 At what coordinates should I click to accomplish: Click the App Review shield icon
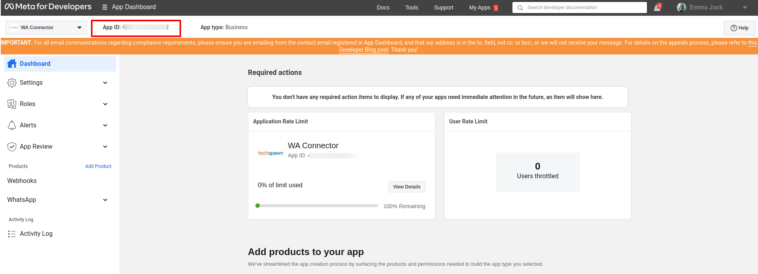pyautogui.click(x=12, y=147)
